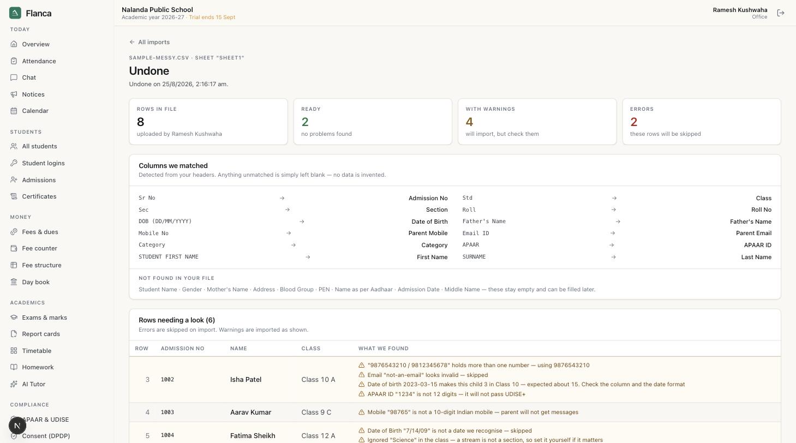Click the Class 10 A cell
The image size is (796, 443).
318,380
